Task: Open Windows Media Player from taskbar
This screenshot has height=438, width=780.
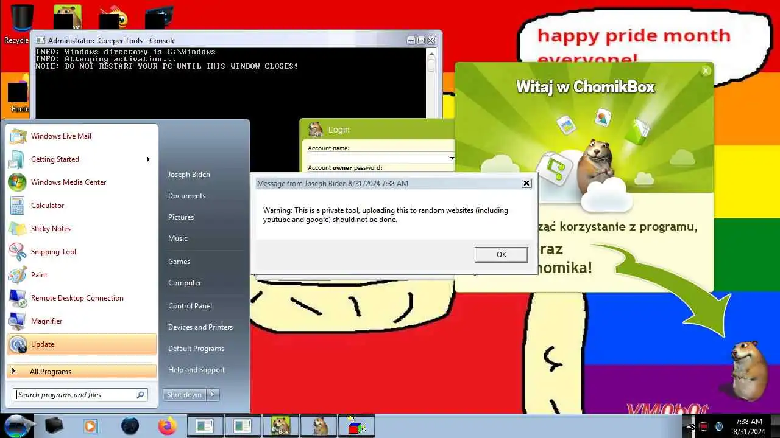Action: pyautogui.click(x=90, y=426)
